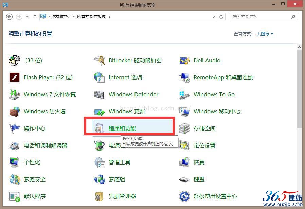Open the 默认程序 icon
This screenshot has height=209, width=305.
click(x=15, y=196)
